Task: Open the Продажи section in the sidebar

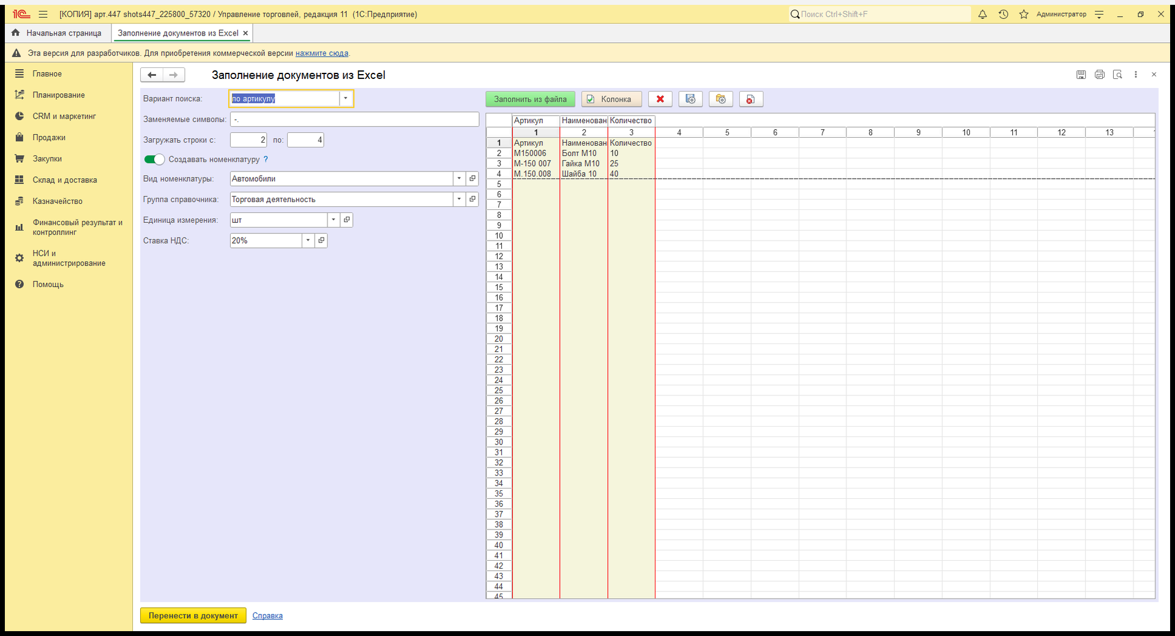Action: click(49, 137)
